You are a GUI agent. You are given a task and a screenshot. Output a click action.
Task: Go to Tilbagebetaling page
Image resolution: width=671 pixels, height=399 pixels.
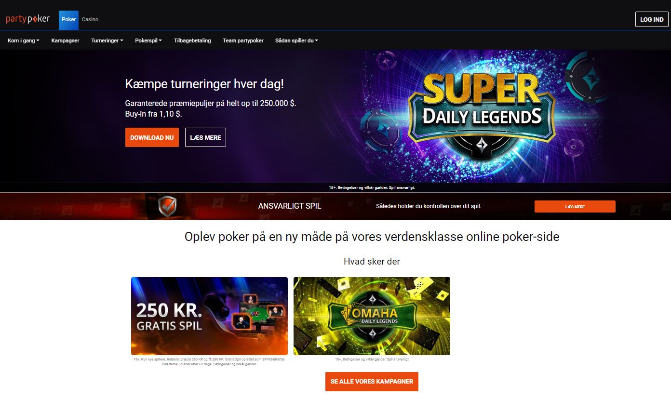click(192, 40)
